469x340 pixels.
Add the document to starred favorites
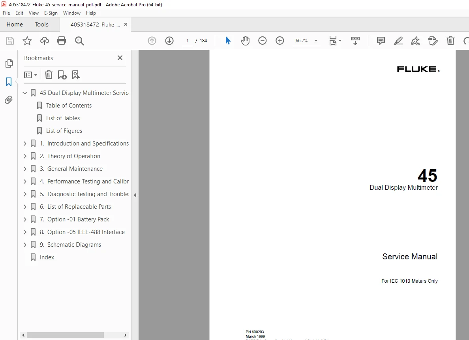click(x=27, y=41)
